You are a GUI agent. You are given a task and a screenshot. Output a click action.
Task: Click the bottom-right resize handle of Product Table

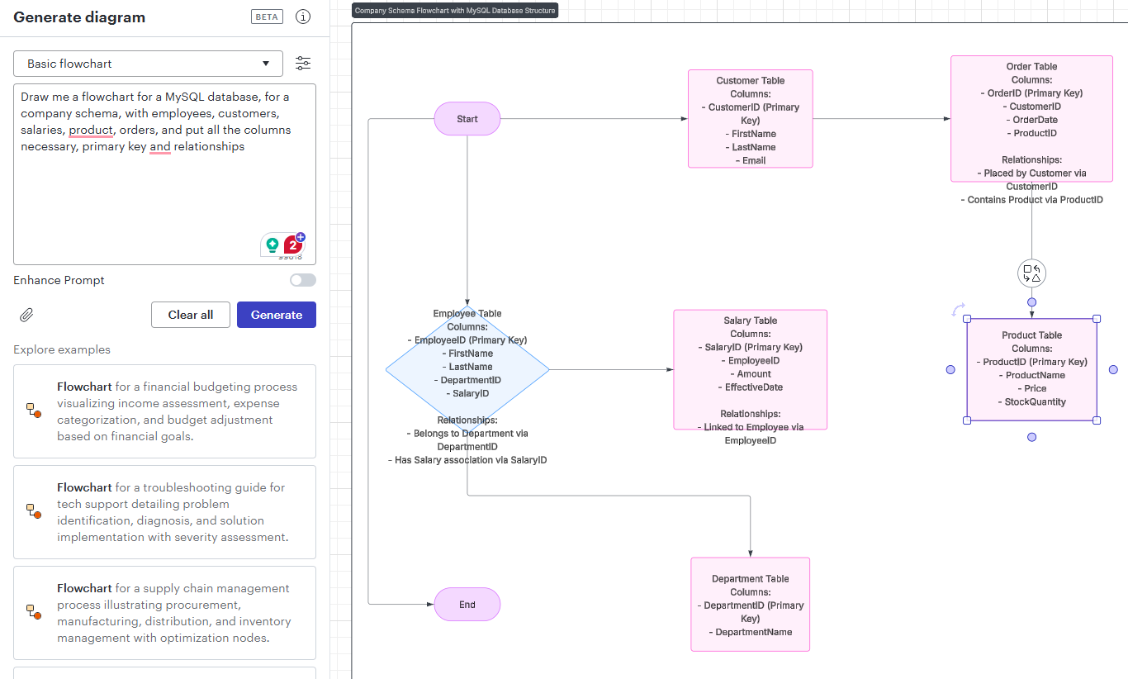pyautogui.click(x=1097, y=421)
